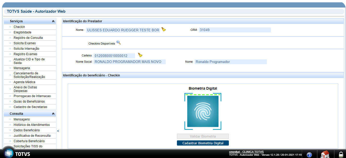The height and width of the screenshot is (158, 346).
Task: Click TOTVS Saúde - Autorizador Web title
Action: coord(36,11)
